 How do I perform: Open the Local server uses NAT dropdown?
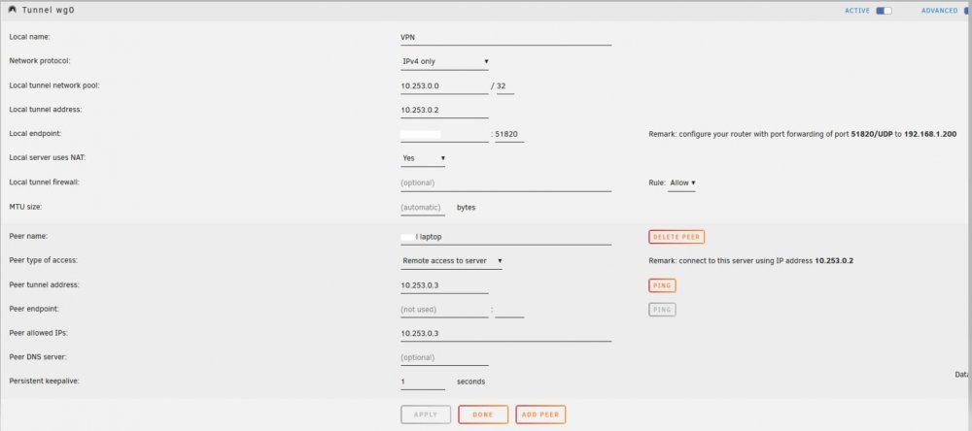point(424,158)
